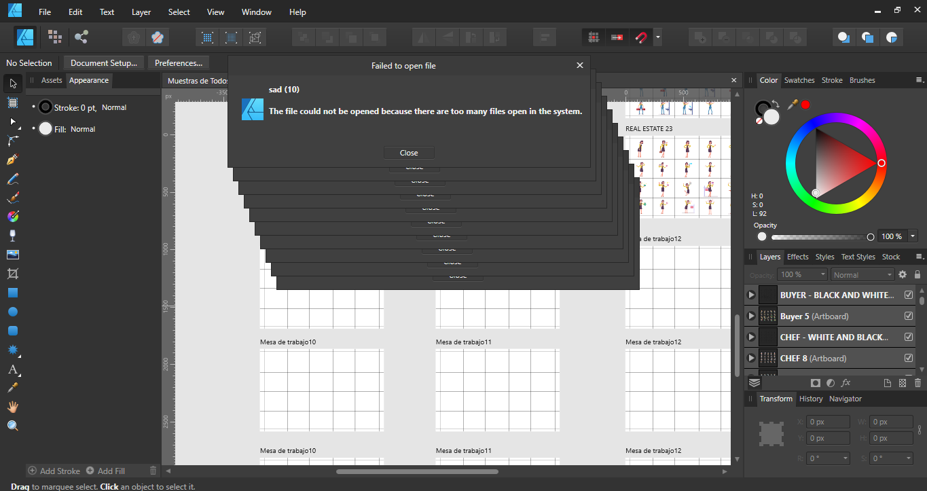Select the Transparency tool
This screenshot has width=927, height=491.
tap(12, 236)
